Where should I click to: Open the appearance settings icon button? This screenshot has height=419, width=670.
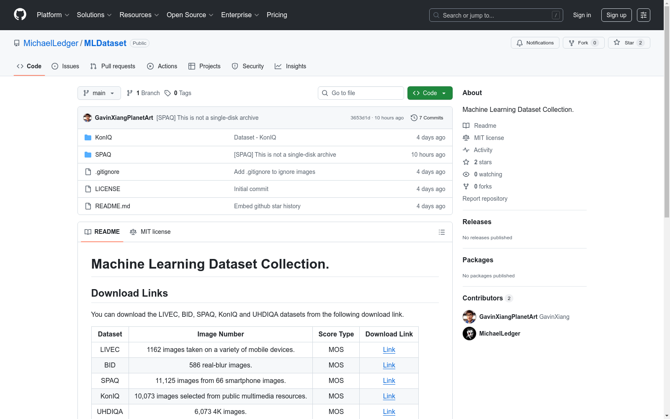pyautogui.click(x=644, y=15)
